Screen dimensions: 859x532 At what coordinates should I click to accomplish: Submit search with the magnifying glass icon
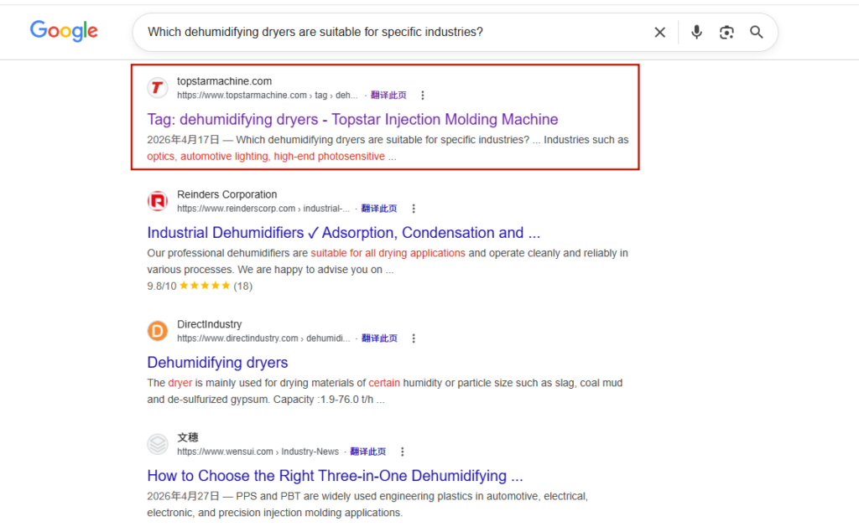pos(757,33)
